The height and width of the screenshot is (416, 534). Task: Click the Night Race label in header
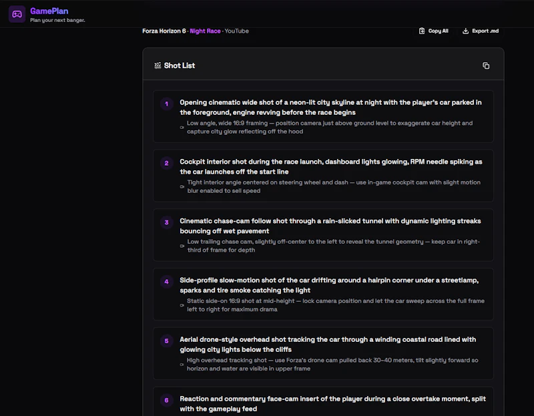coord(205,31)
